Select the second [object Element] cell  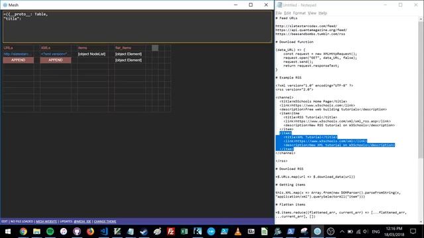130,60
